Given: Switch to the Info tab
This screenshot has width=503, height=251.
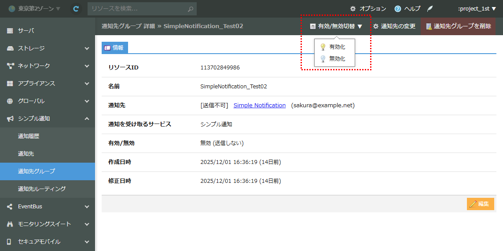Looking at the screenshot, I should (x=114, y=48).
